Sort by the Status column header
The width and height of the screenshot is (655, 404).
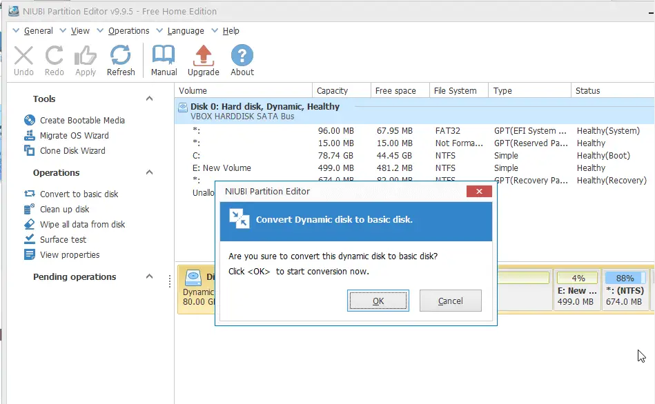tap(613, 90)
